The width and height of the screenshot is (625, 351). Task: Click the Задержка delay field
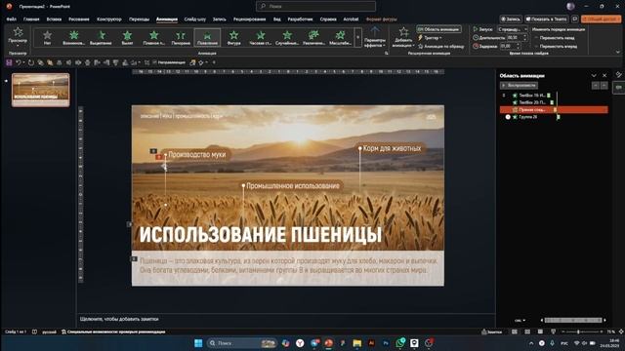coord(507,46)
